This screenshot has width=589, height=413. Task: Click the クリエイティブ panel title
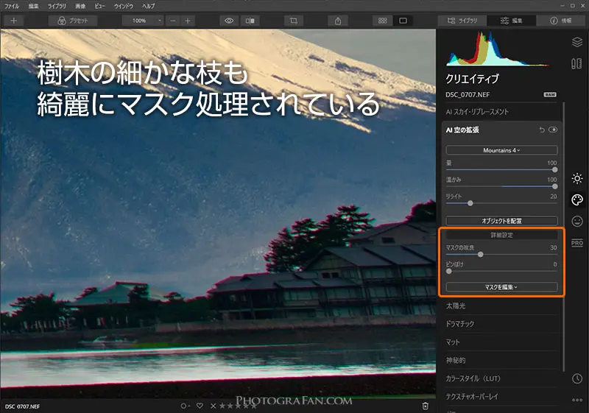(x=472, y=79)
